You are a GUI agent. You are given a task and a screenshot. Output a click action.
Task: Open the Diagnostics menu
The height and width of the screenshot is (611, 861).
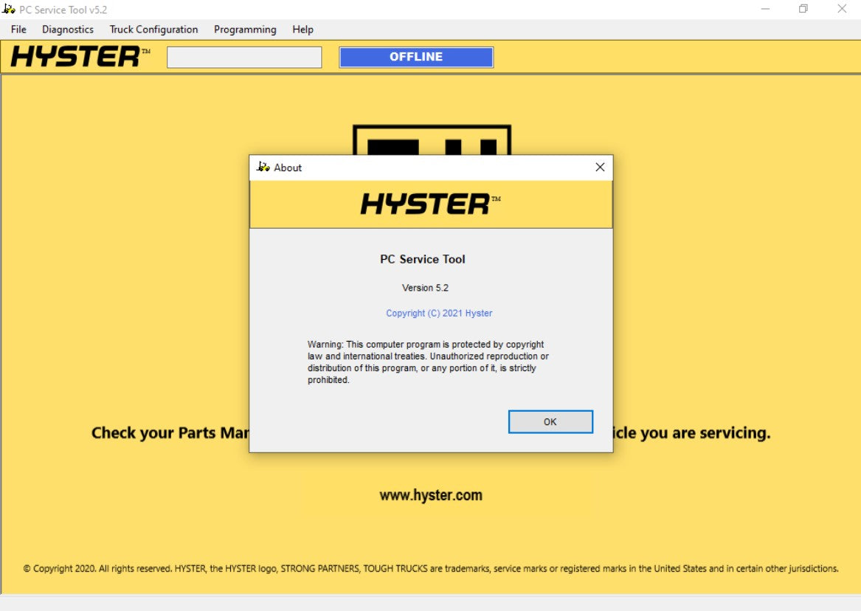click(x=67, y=30)
